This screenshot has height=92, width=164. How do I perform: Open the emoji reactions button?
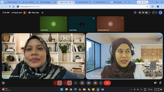(x=82, y=83)
